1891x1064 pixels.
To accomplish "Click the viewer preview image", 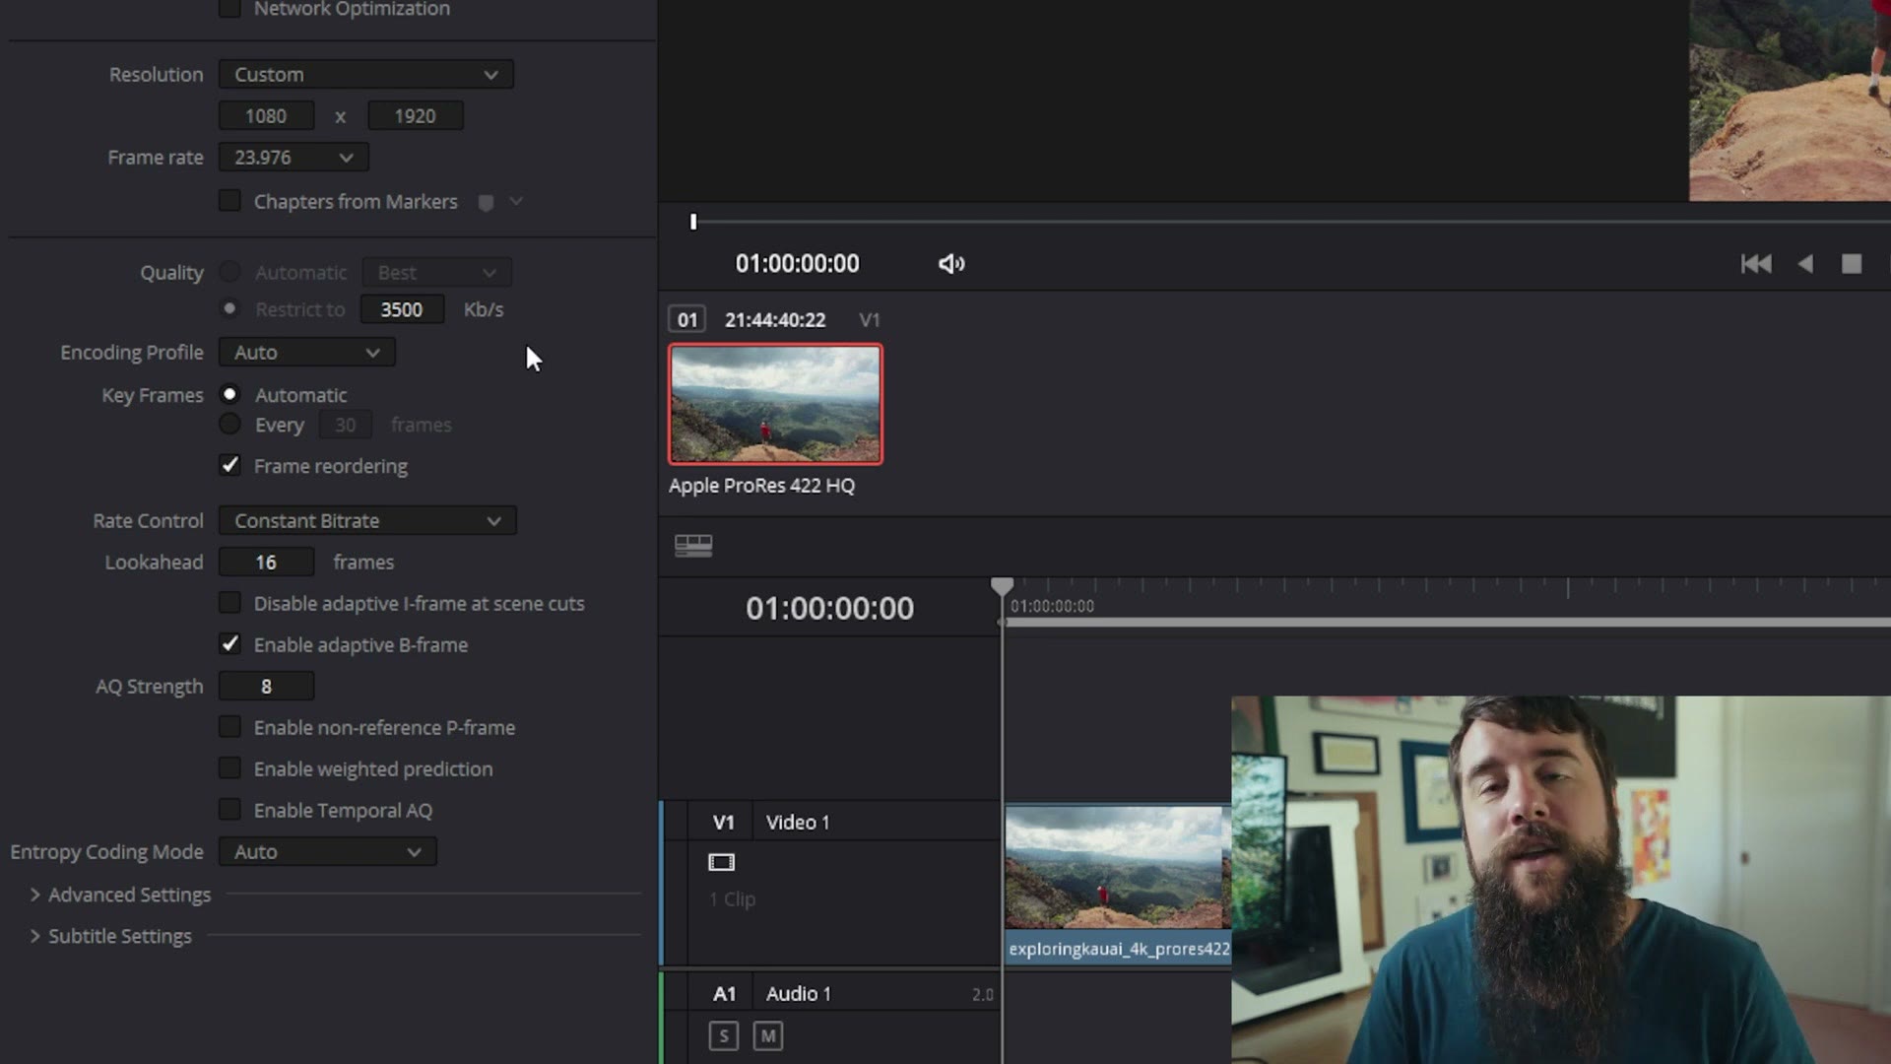I will coord(1790,100).
